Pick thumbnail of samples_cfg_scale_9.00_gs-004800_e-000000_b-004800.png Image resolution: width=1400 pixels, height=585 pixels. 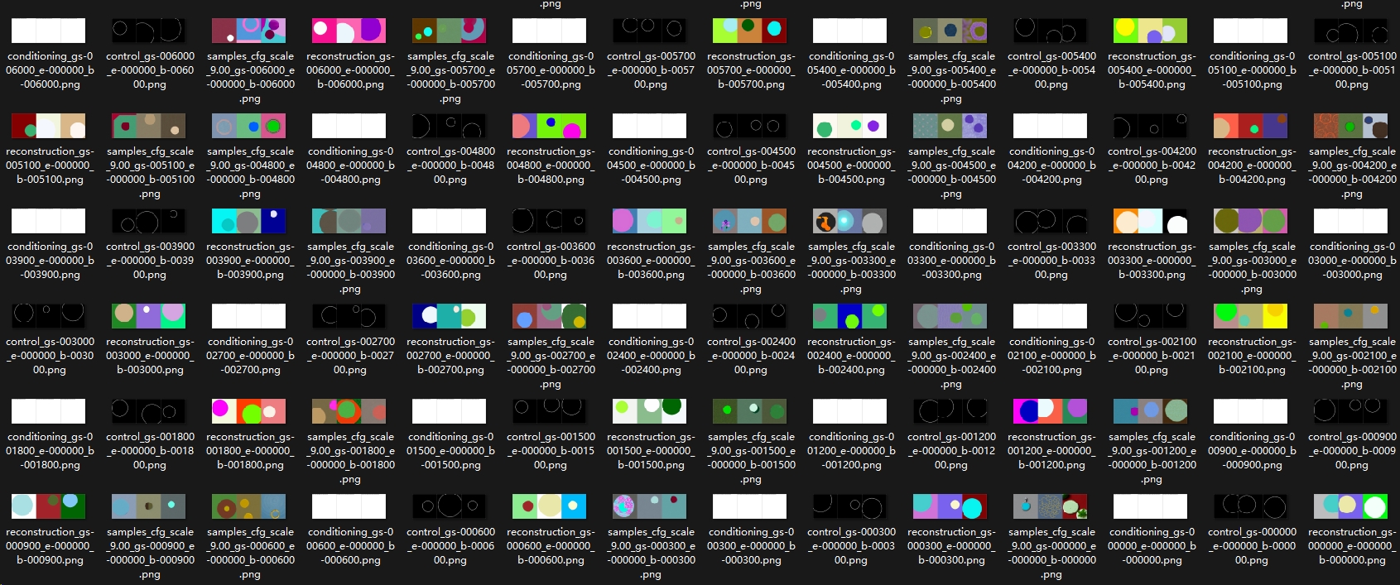pos(249,126)
